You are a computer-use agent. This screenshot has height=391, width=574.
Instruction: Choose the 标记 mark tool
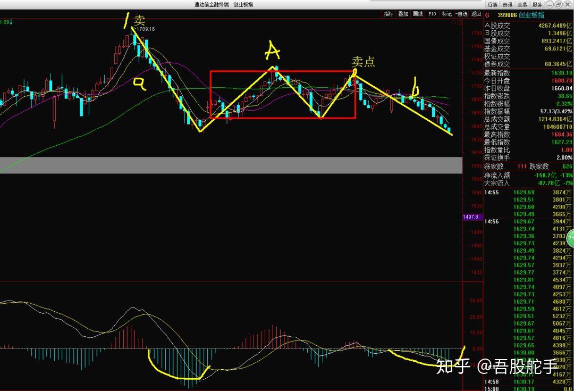[446, 14]
